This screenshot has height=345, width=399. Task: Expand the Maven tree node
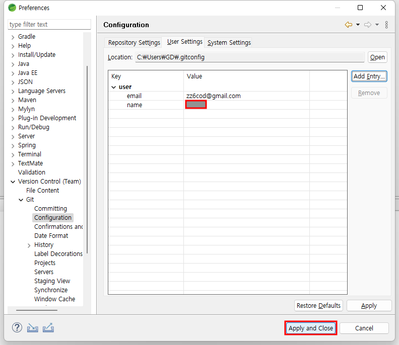[x=13, y=101]
